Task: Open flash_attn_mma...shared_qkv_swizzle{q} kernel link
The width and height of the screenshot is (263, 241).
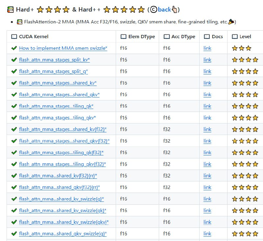Action: 63,234
